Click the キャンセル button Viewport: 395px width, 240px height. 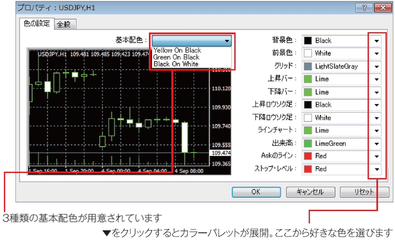[x=311, y=192]
